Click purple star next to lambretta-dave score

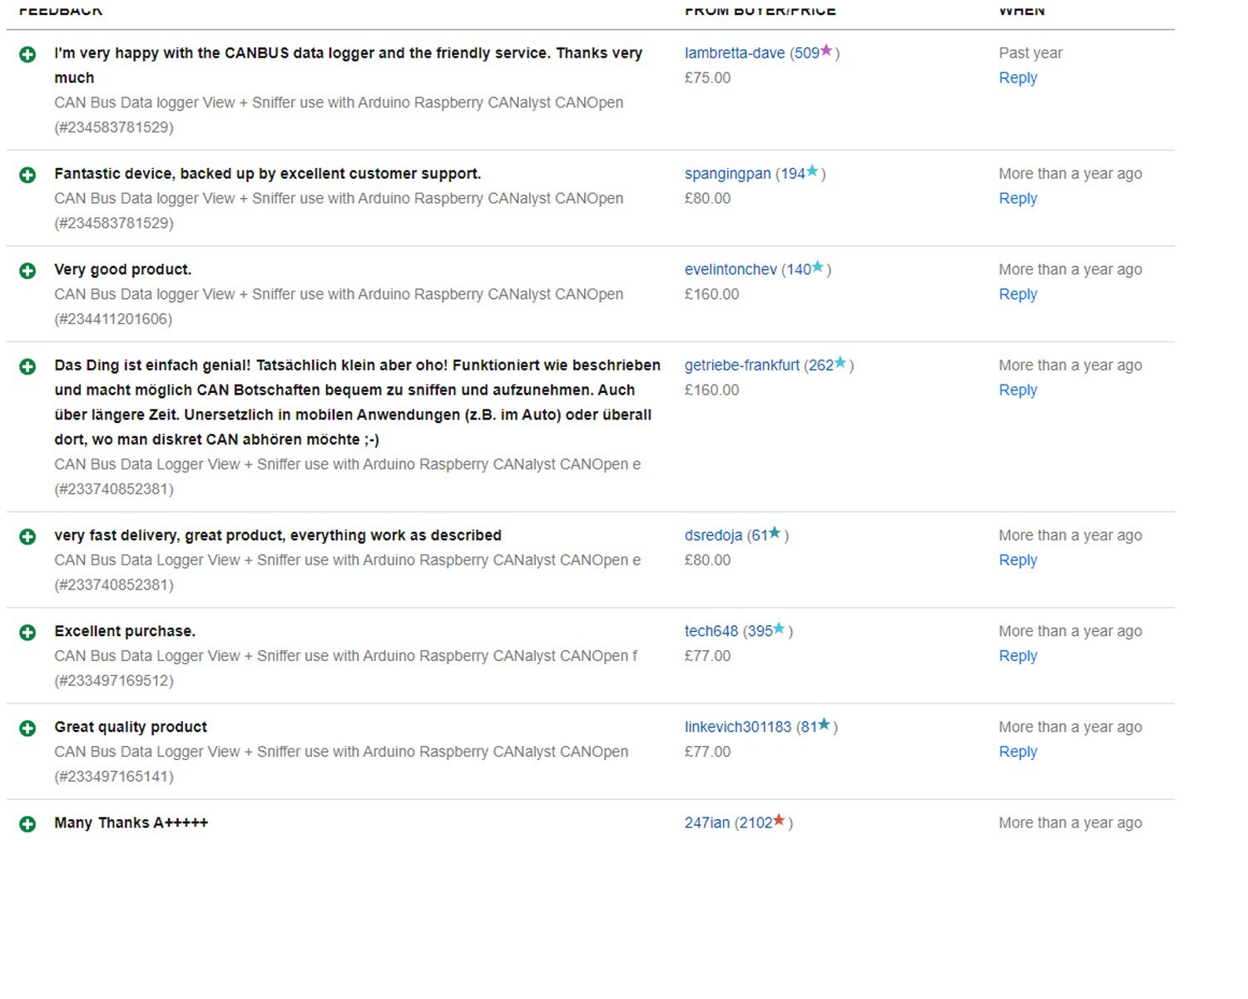pyautogui.click(x=826, y=51)
